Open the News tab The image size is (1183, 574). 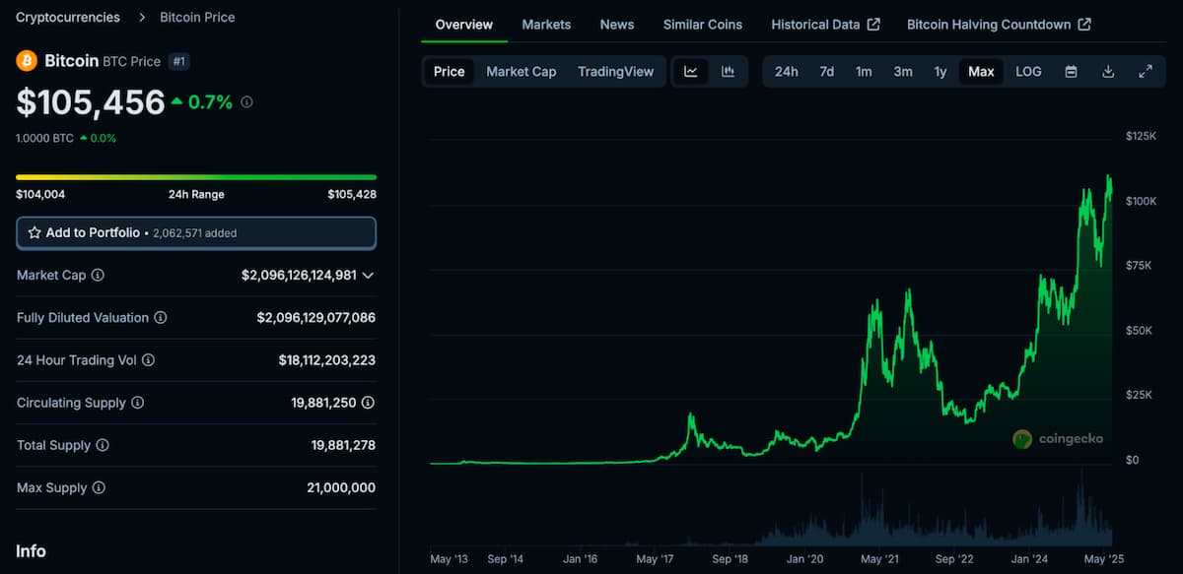[x=617, y=25]
